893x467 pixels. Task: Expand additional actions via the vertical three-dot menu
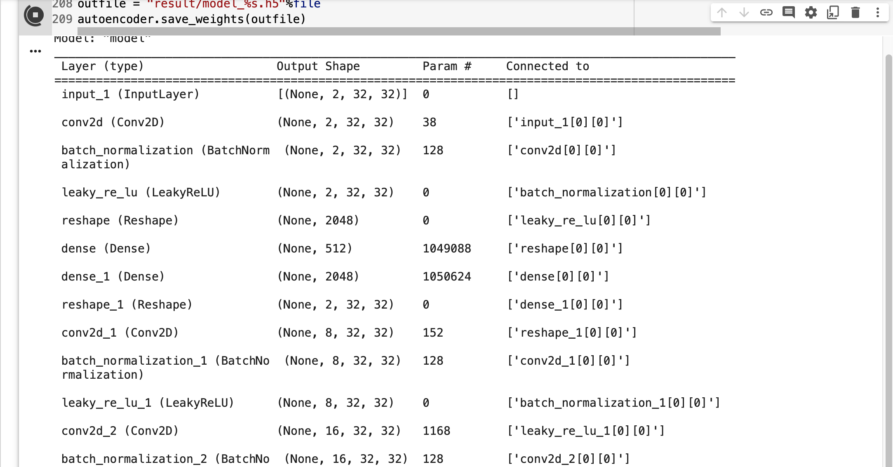(877, 13)
